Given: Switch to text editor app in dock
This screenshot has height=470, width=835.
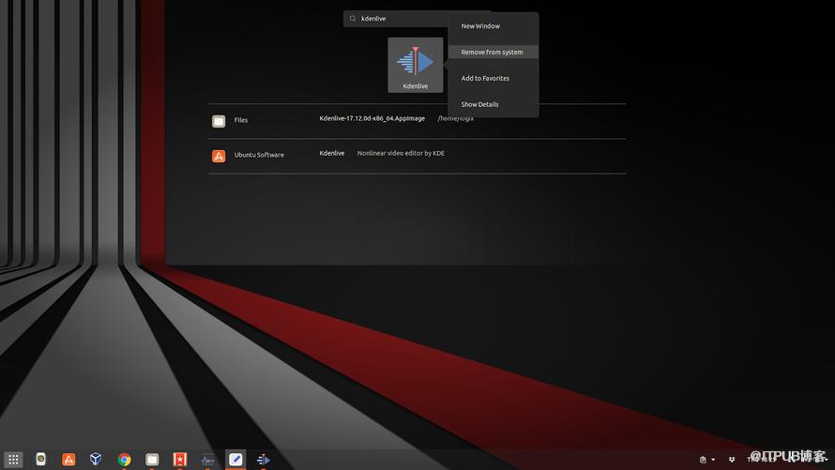Looking at the screenshot, I should coord(235,460).
